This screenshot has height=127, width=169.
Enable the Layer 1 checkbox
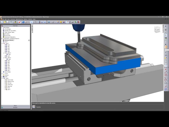click(5, 89)
